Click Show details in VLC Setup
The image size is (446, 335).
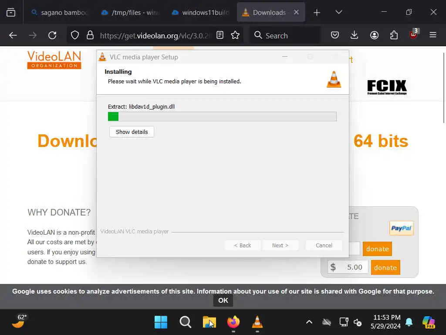pos(132,132)
